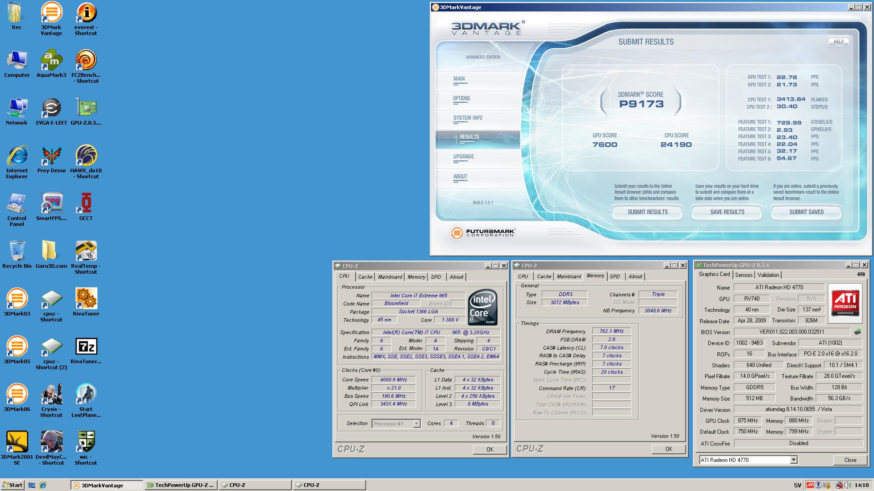This screenshot has height=491, width=874.
Task: Click Close button in GPU-Z
Action: [850, 460]
